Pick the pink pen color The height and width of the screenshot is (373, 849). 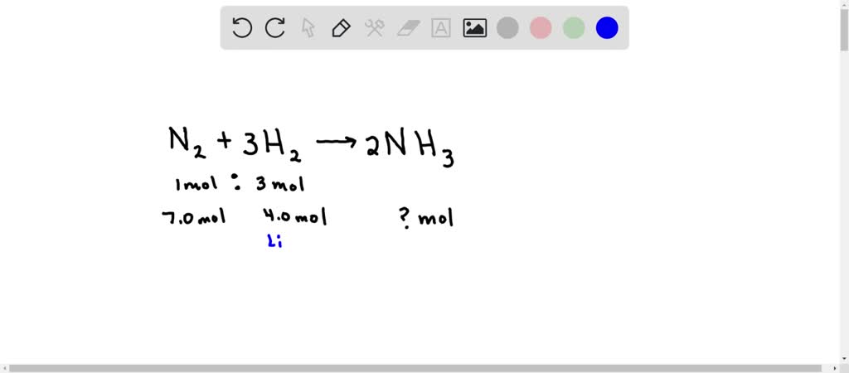tap(541, 28)
